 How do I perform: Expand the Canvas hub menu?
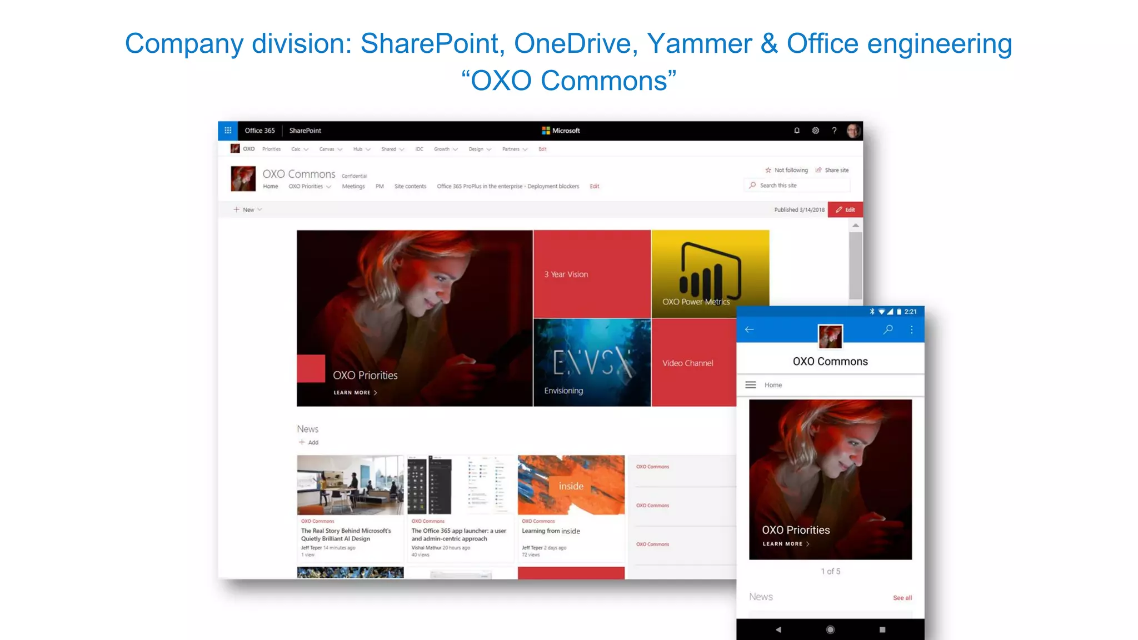point(331,149)
